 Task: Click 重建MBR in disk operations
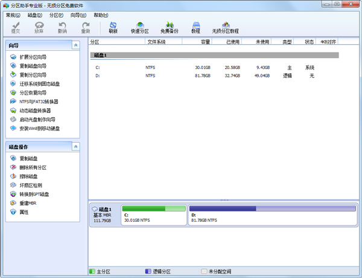pos(28,203)
